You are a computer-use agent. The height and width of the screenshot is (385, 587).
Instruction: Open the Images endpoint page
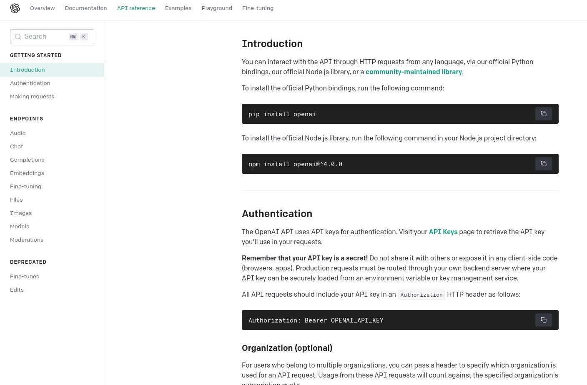21,213
